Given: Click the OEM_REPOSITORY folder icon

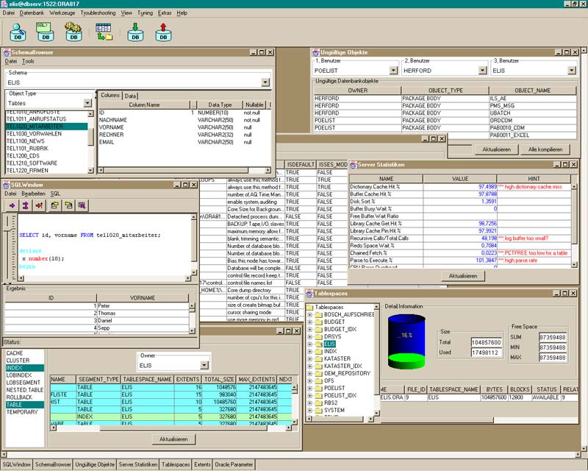Looking at the screenshot, I should click(319, 373).
